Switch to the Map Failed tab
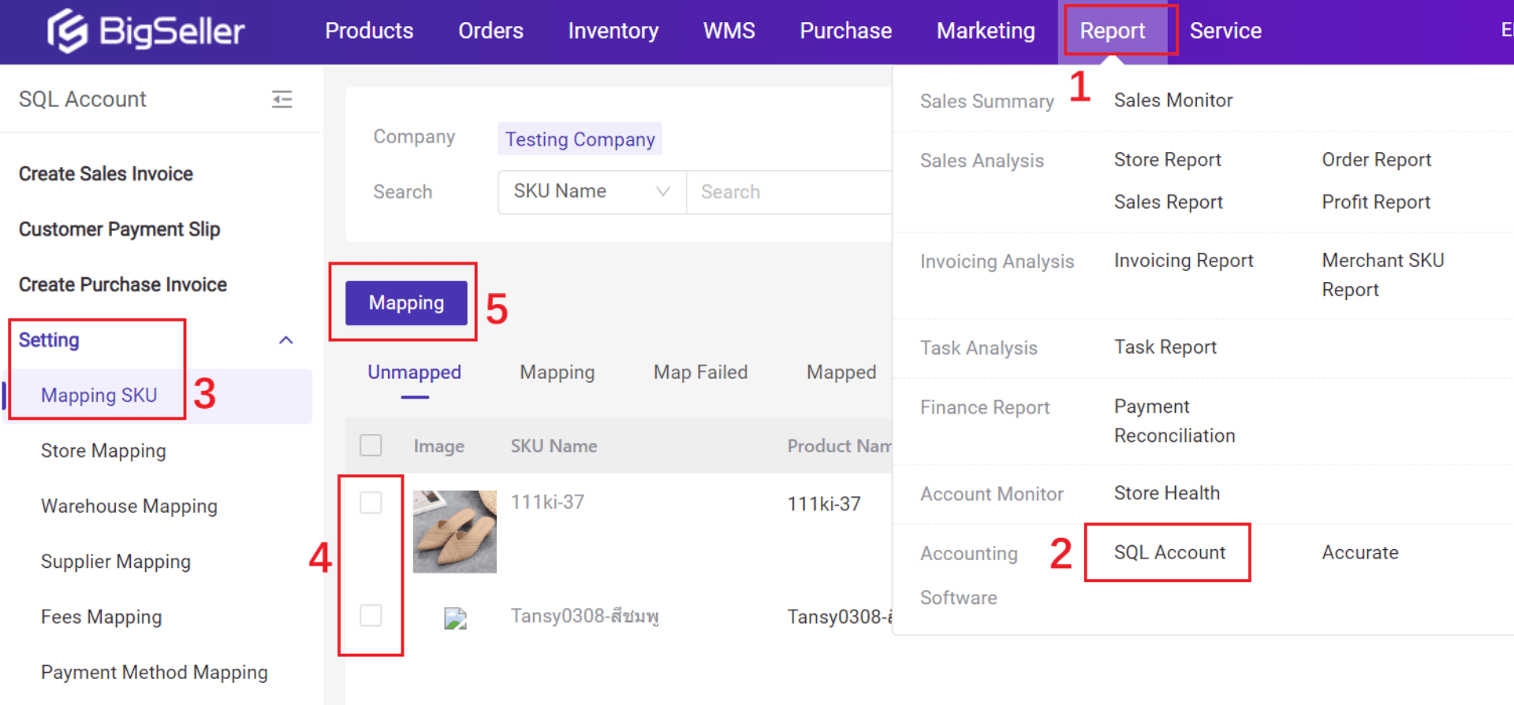1514x705 pixels. click(700, 373)
